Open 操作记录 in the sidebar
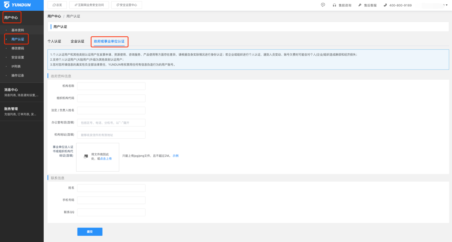Screen dimensions: 452x242 coord(18,76)
